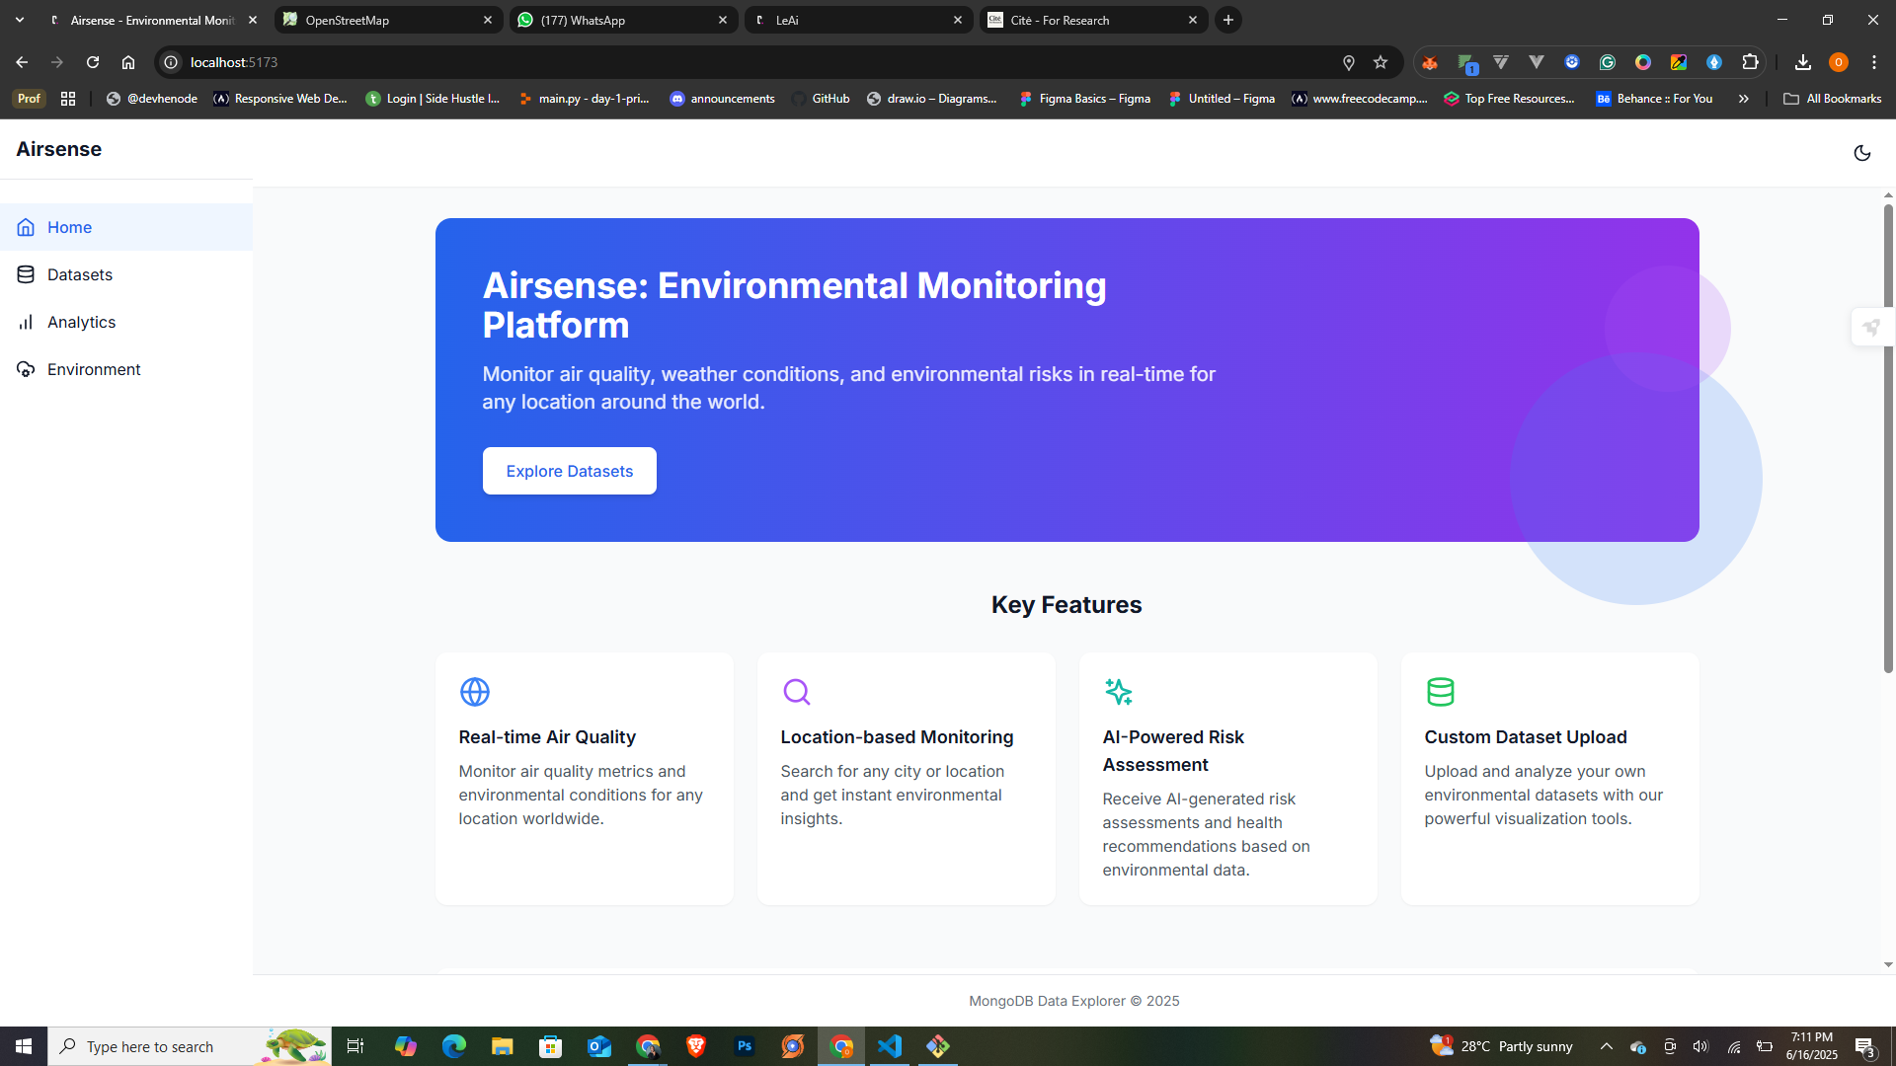Open Analytics in the sidebar
Image resolution: width=1896 pixels, height=1066 pixels.
(81, 322)
